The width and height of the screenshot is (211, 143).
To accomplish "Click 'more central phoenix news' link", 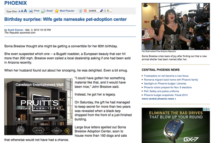I will coord(159,99).
